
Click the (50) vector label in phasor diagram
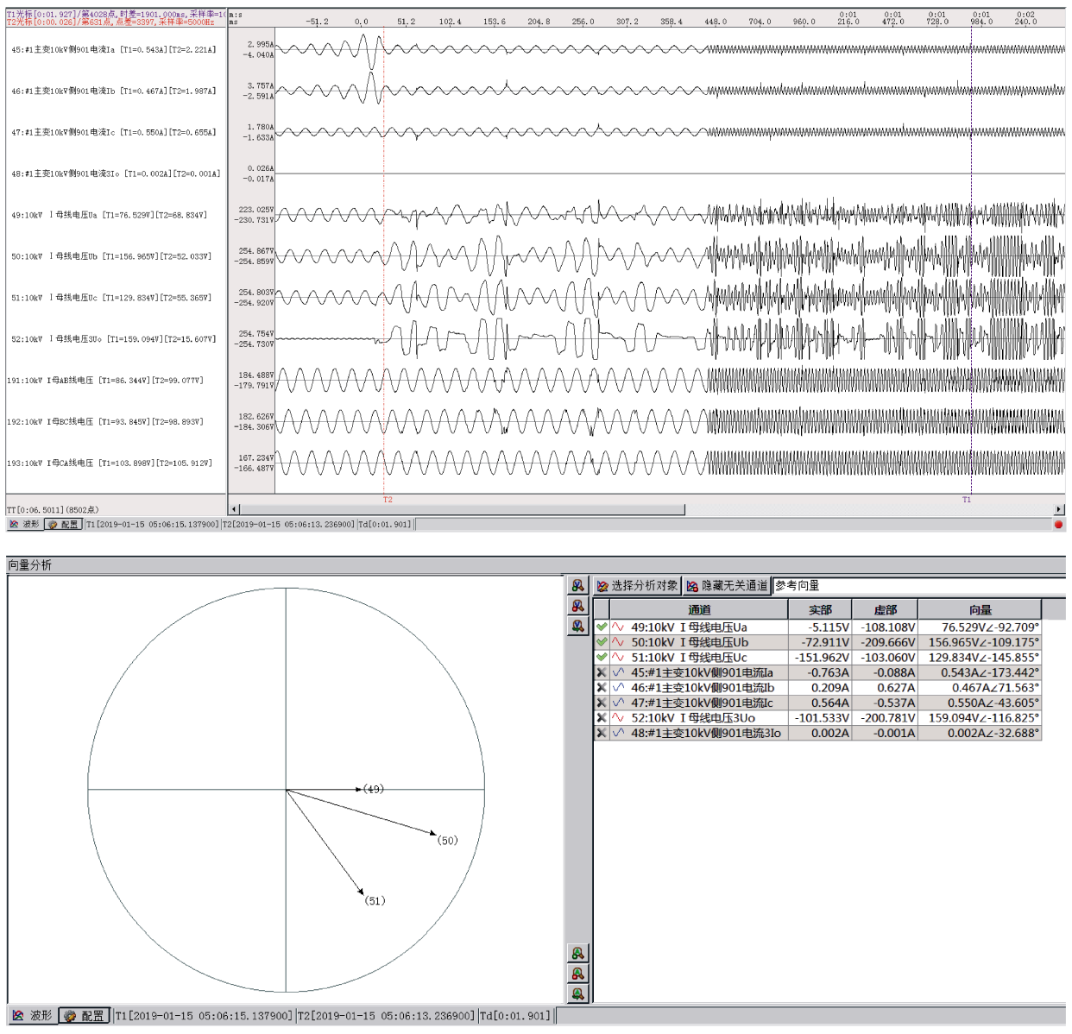447,841
